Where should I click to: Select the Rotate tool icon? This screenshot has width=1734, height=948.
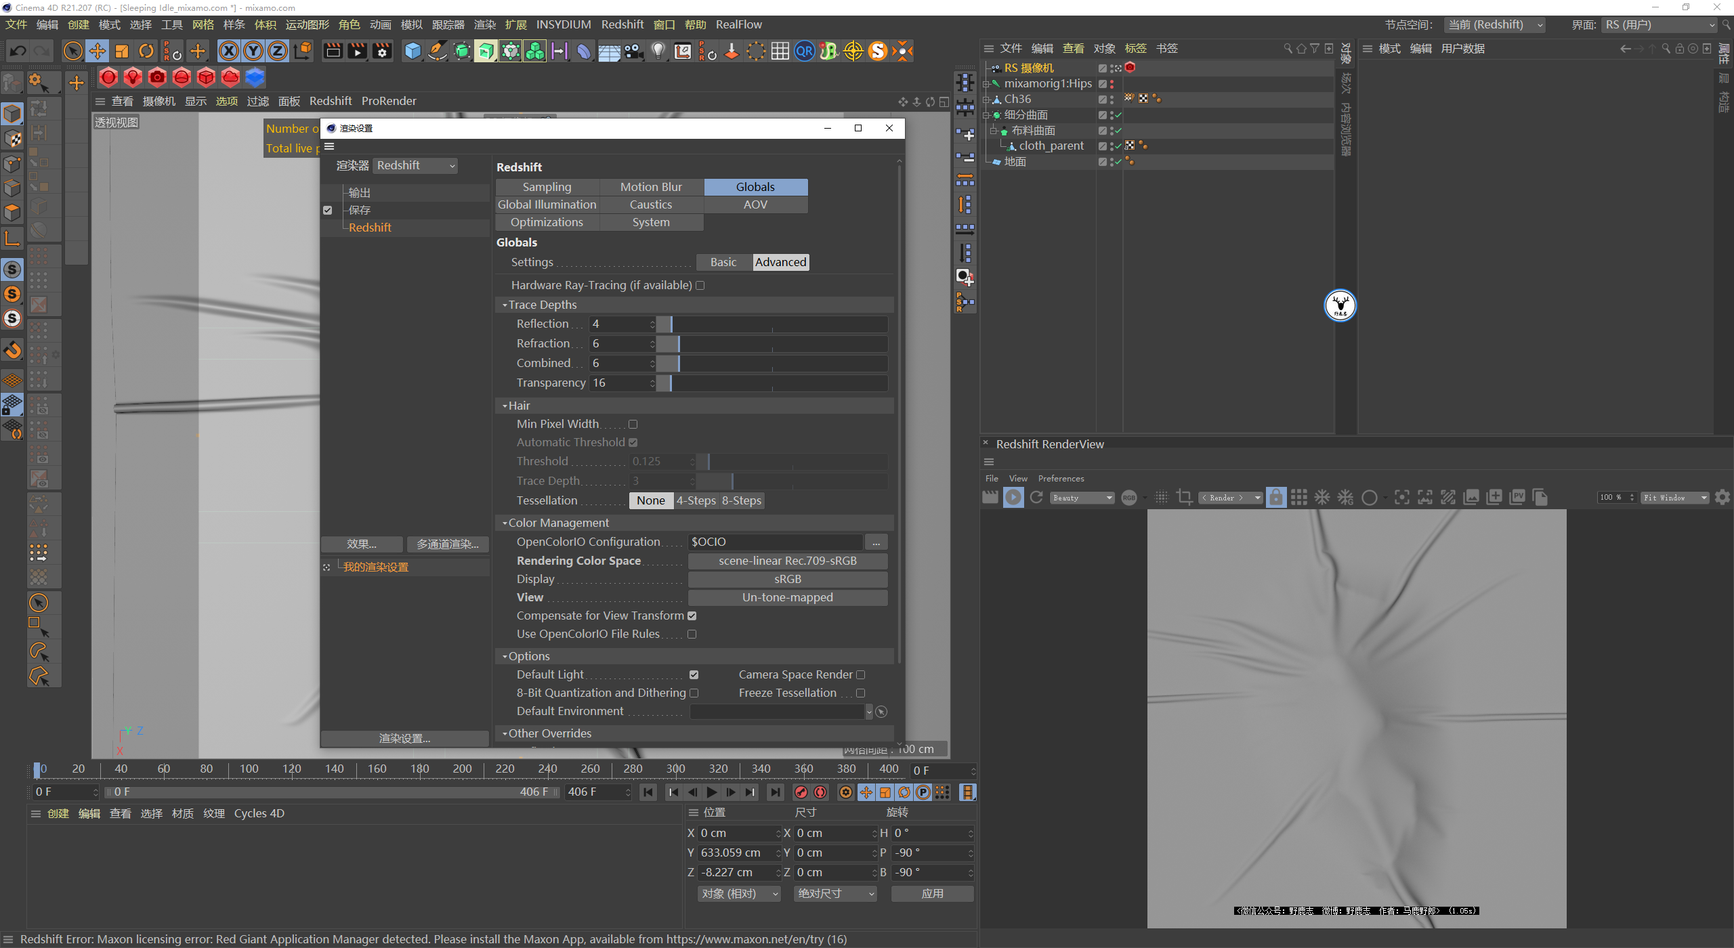click(146, 51)
